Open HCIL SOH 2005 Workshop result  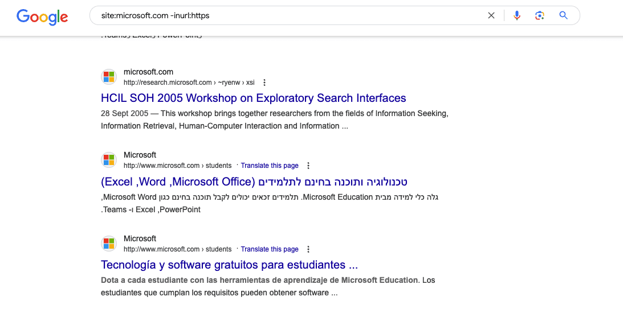(x=253, y=98)
